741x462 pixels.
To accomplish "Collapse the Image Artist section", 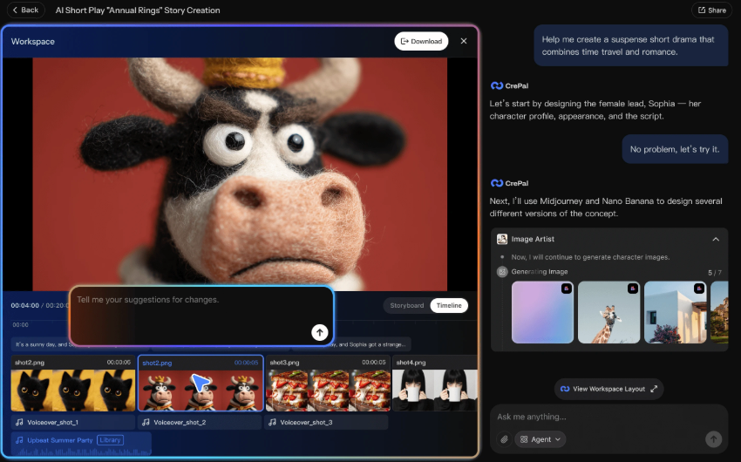I will pyautogui.click(x=716, y=239).
